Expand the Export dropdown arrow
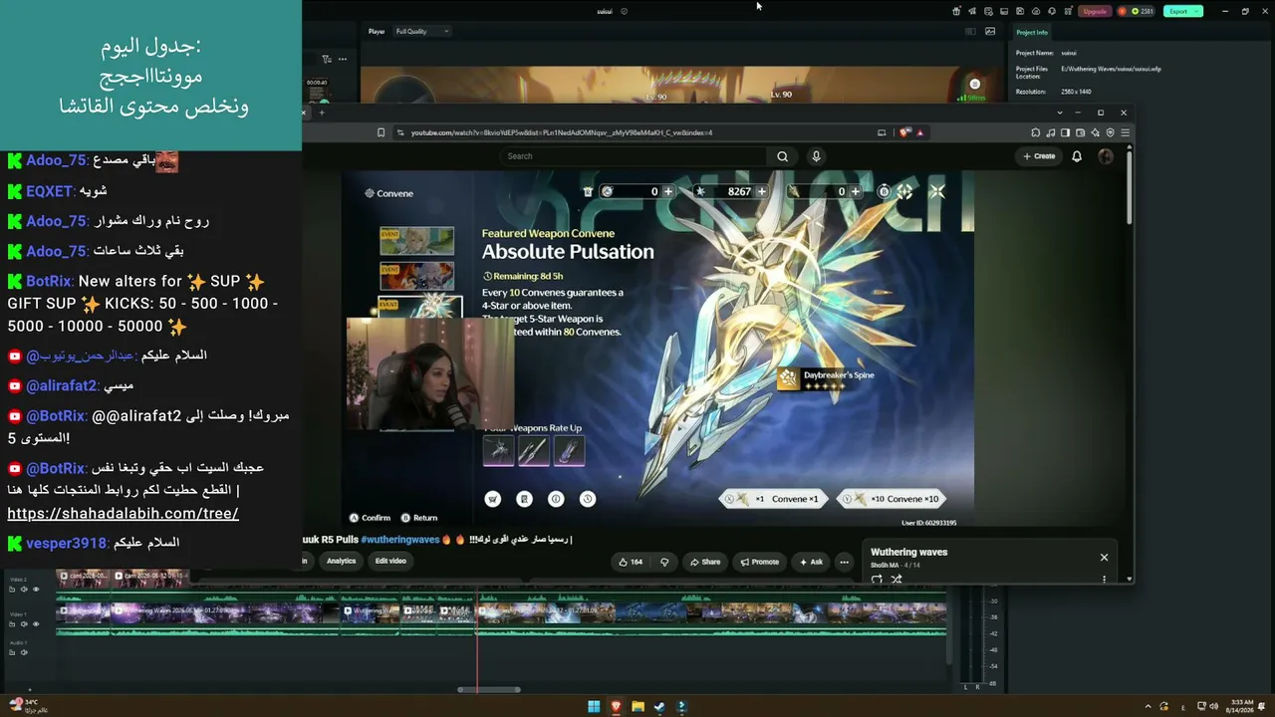The image size is (1275, 717). click(1197, 11)
